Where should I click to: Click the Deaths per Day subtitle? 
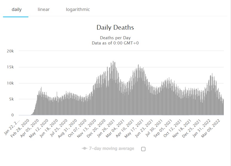pos(115,38)
